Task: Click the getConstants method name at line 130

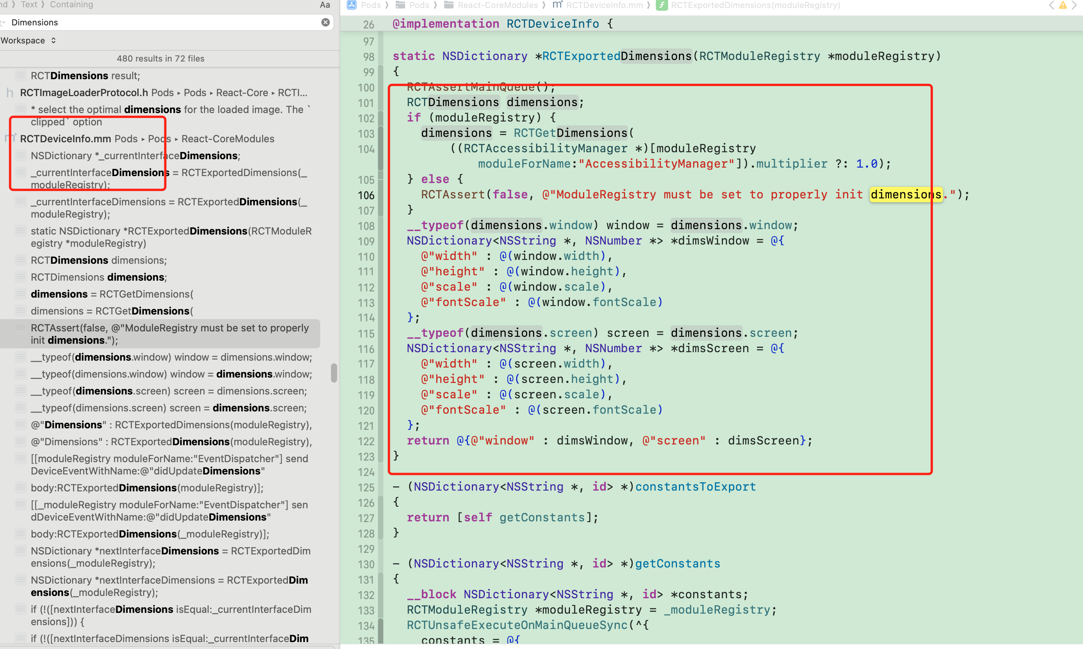Action: coord(677,563)
